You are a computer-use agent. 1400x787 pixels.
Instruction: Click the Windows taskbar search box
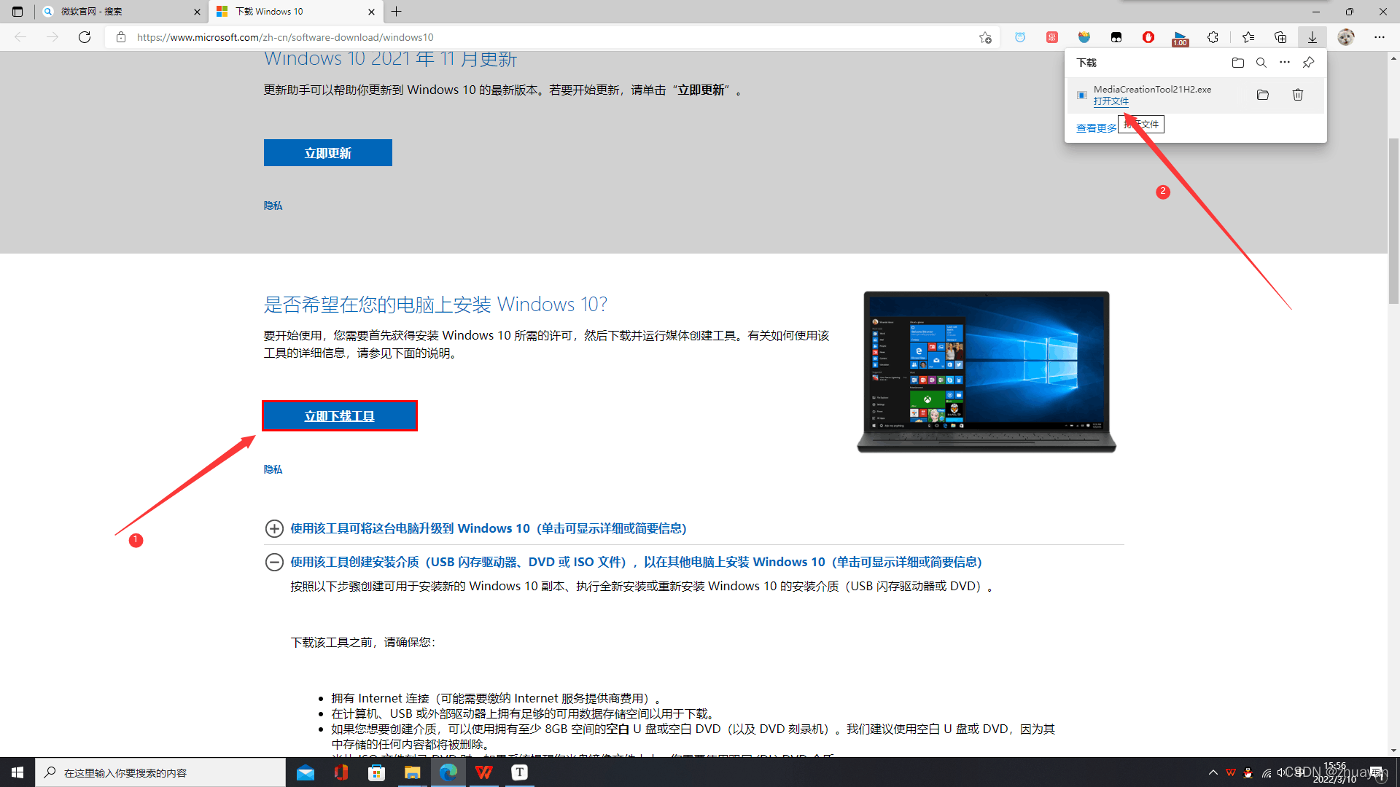tap(160, 772)
